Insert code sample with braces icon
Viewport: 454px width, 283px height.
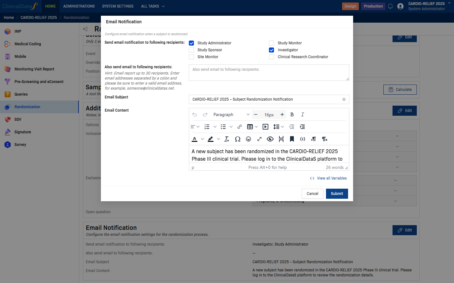303,139
